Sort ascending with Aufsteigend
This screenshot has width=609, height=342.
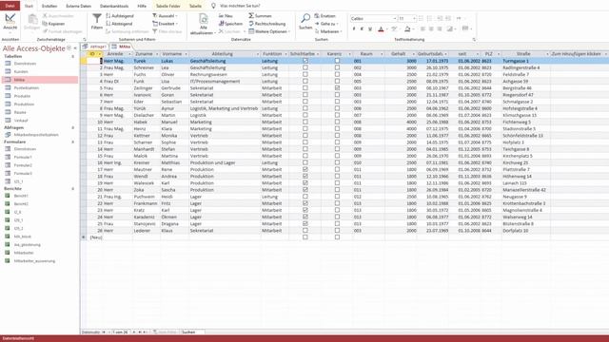(120, 16)
